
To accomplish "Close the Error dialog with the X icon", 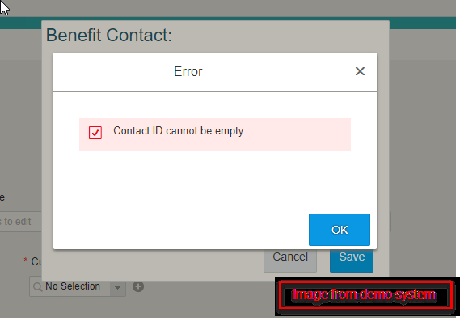I will [x=360, y=71].
